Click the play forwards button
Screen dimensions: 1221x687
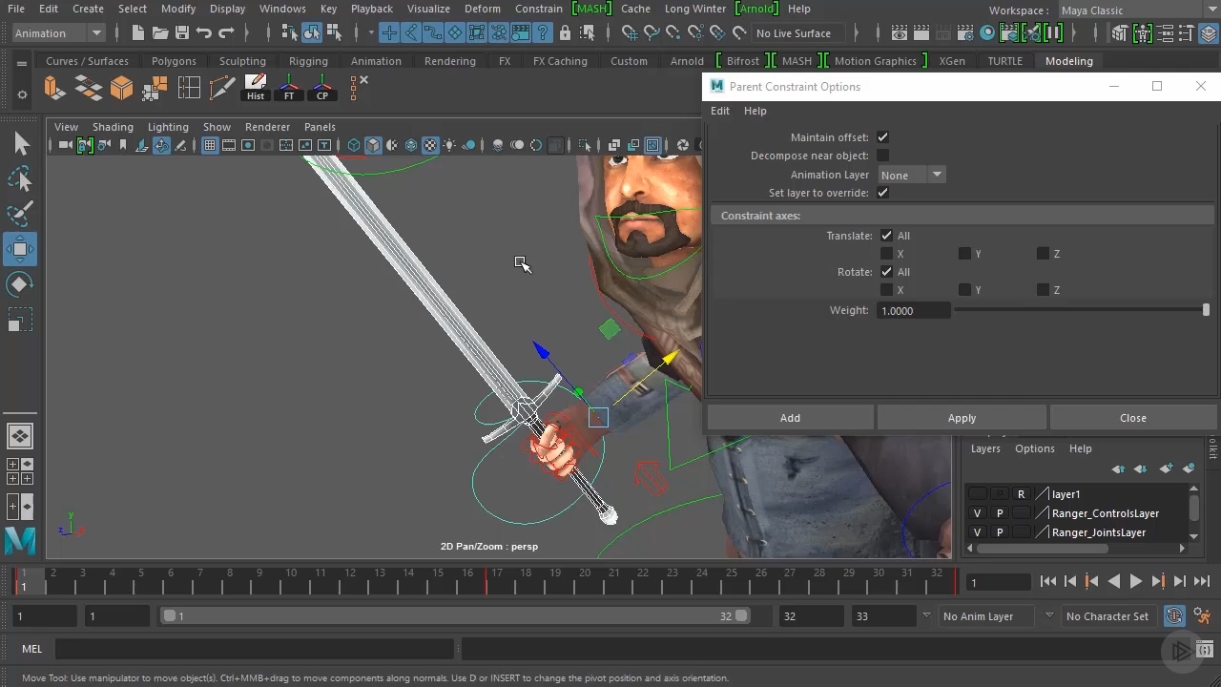click(1136, 581)
